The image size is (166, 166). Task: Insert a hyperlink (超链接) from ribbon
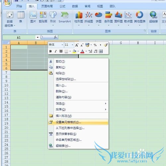pyautogui.click(x=153, y=17)
